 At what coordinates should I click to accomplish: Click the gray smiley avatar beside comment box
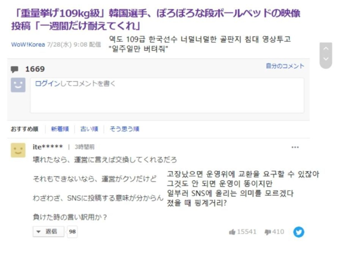pyautogui.click(x=18, y=85)
